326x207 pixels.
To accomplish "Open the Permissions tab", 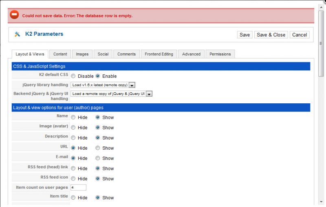I will pos(220,54).
